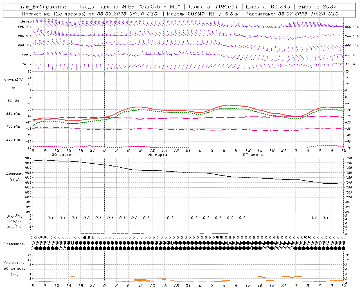Viewport: 360px width, 288px height.
Task: Click the left '10 м' wind level label
Action: (x=27, y=64)
